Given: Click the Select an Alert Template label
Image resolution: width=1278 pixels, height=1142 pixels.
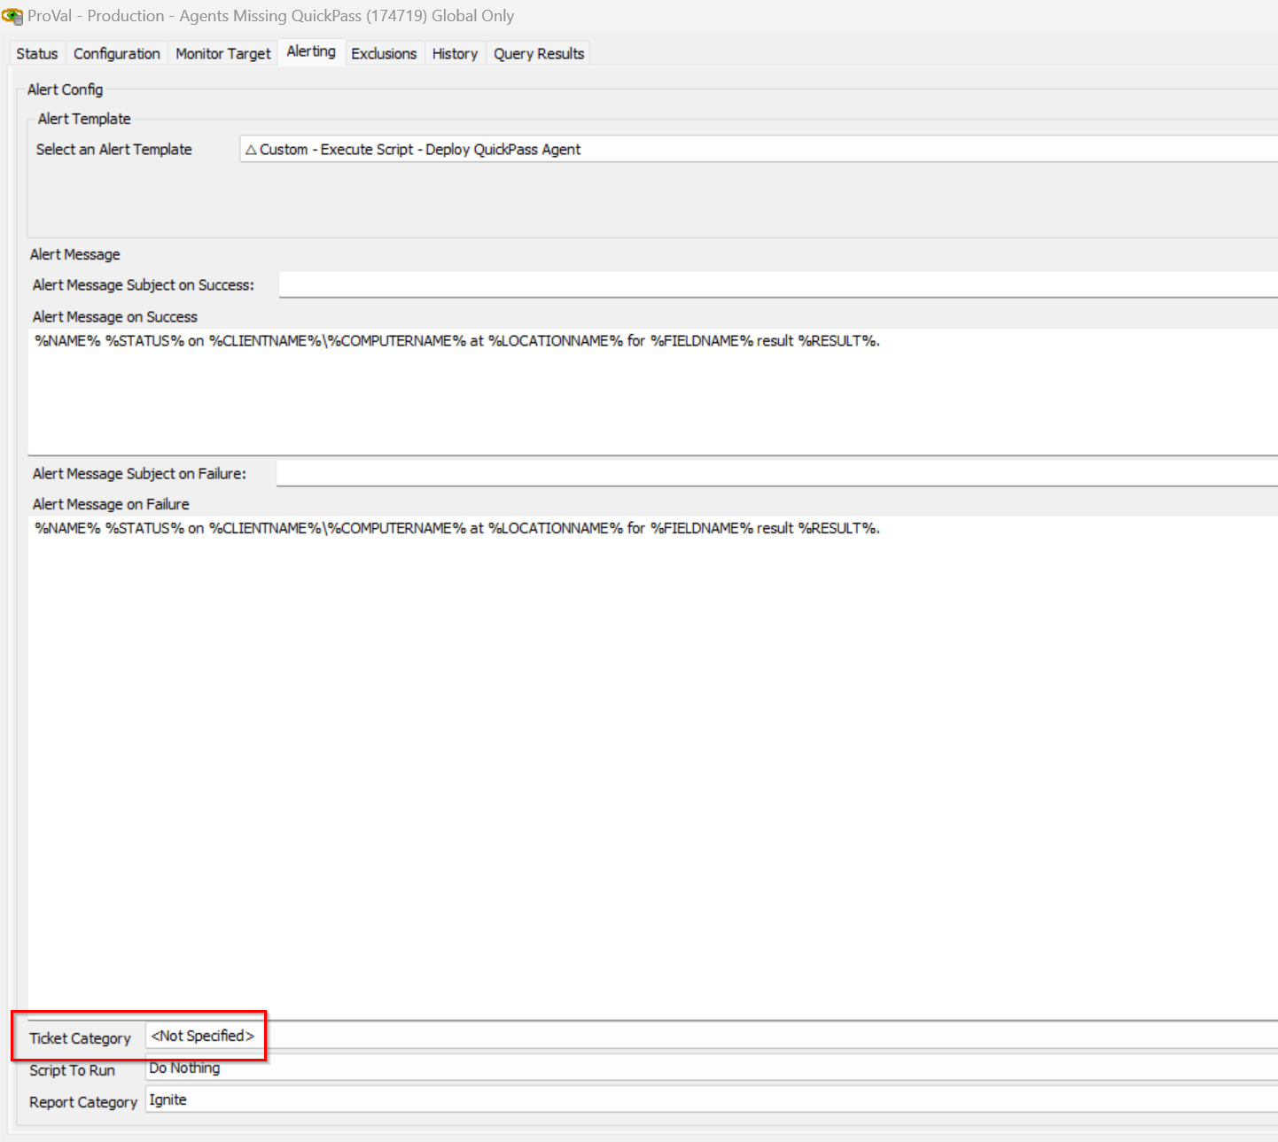Looking at the screenshot, I should coord(113,150).
